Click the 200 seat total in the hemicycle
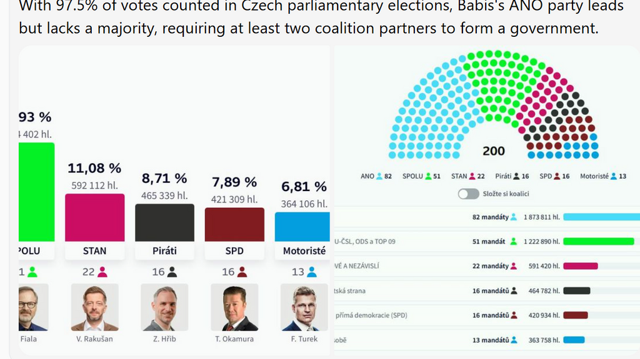Viewport: 640px width, 359px height. click(x=494, y=151)
